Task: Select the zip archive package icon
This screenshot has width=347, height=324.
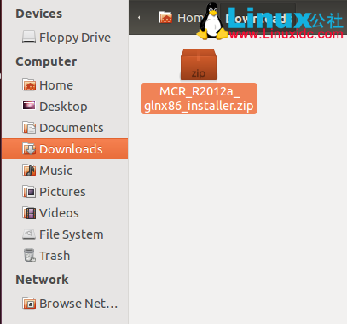Action: (x=199, y=65)
